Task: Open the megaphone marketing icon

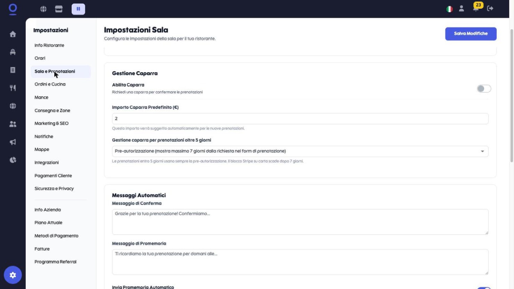Action: point(13,142)
